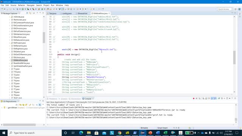Toggle Link with Selection in Git Repositories
242x136 pixels.
33,105
